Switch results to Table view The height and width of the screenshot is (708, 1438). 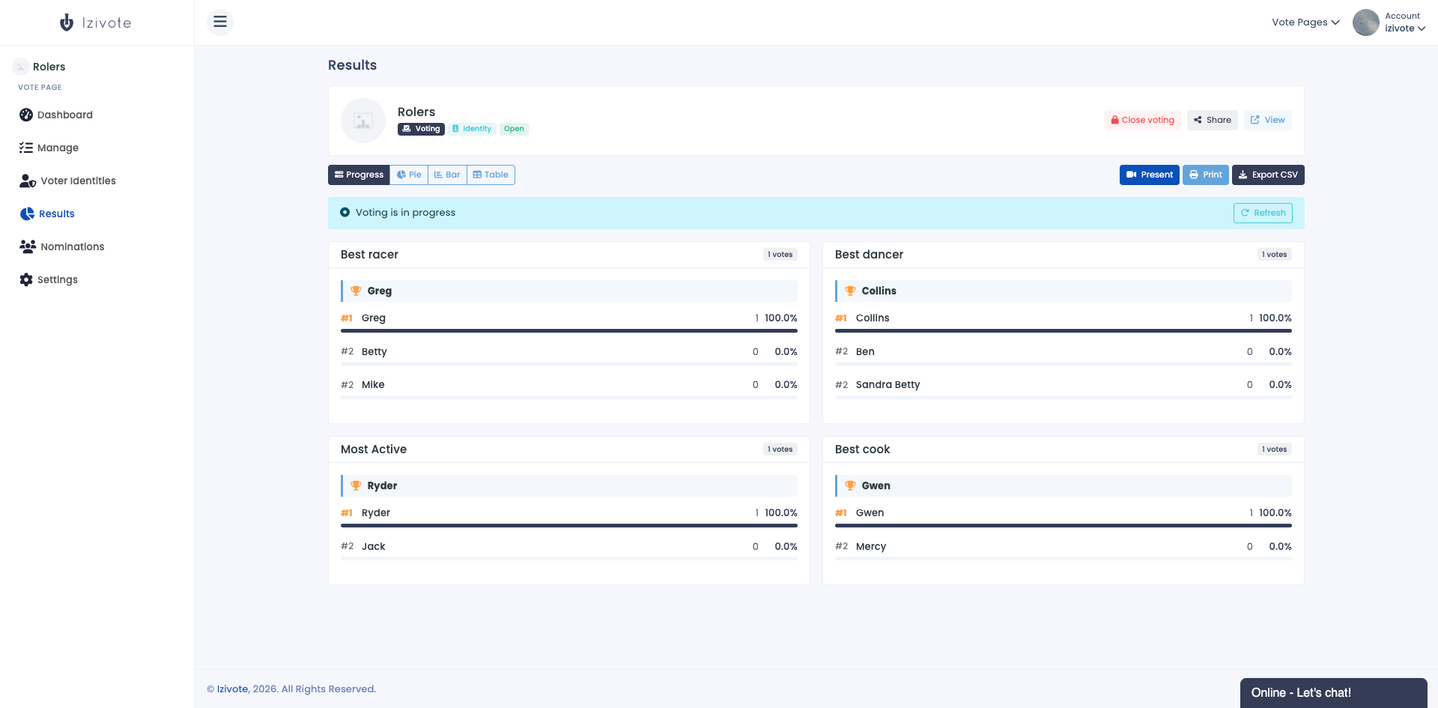click(x=491, y=175)
